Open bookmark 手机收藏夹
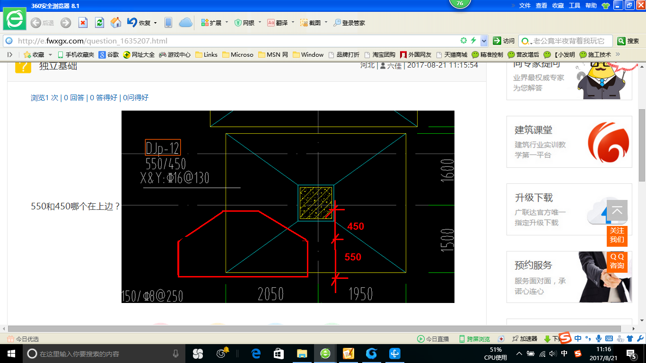Viewport: 646px width, 363px height. [x=76, y=54]
